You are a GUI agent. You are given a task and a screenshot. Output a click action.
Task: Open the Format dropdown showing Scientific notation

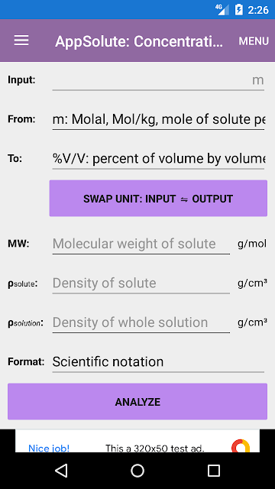tap(158, 362)
